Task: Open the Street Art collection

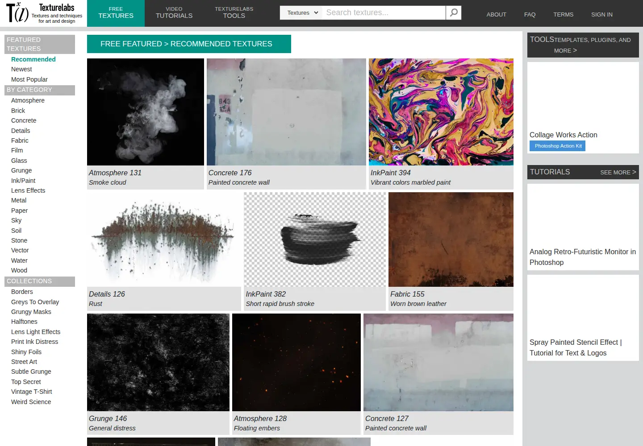Action: tap(24, 362)
